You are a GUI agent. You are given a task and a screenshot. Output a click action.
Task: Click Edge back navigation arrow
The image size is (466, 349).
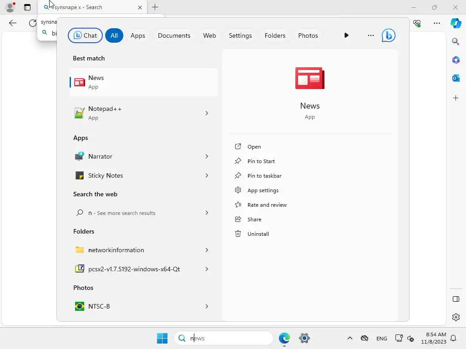click(x=12, y=23)
